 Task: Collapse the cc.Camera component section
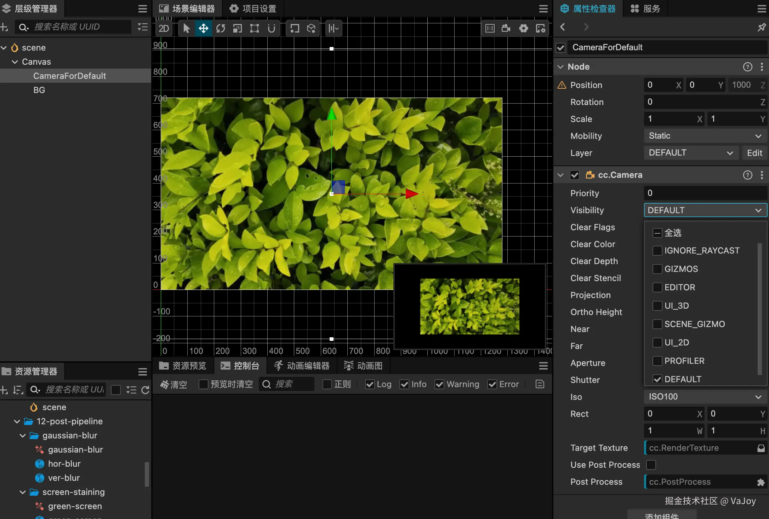point(560,175)
